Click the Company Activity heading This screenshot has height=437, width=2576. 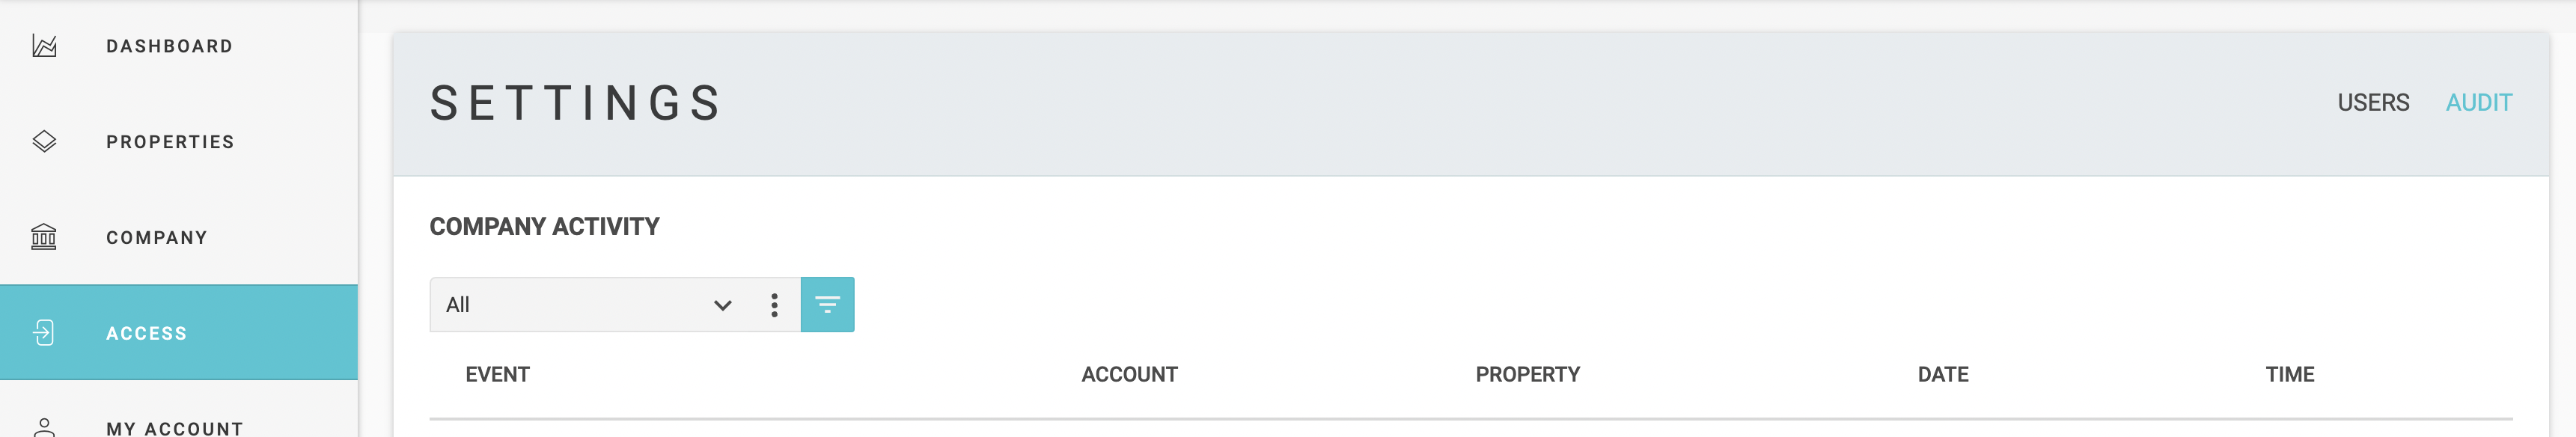544,226
